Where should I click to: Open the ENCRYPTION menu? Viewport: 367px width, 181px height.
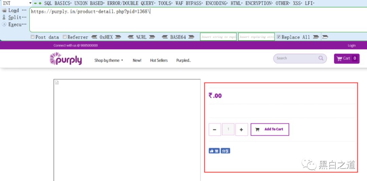point(259,3)
